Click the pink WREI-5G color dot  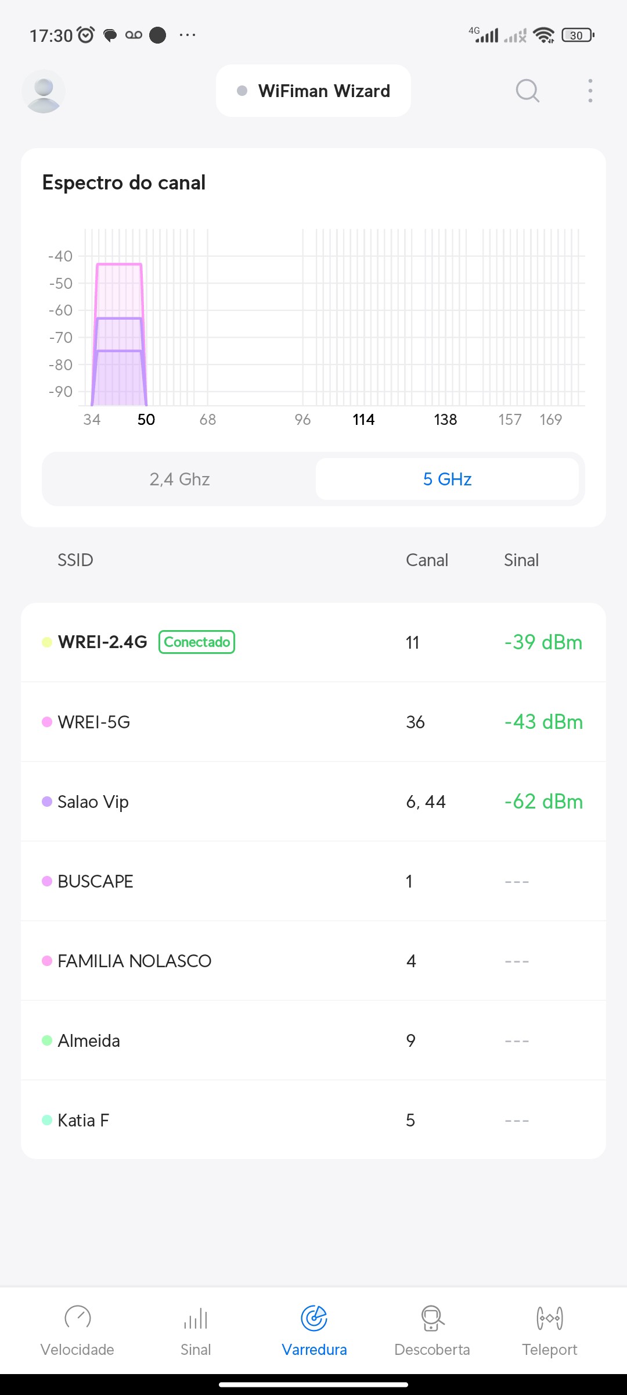click(47, 722)
